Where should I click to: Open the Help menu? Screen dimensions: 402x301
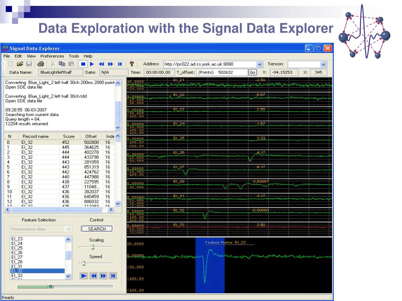tap(88, 56)
